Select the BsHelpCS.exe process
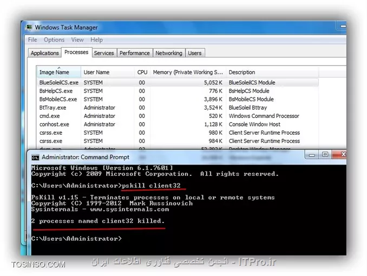The height and width of the screenshot is (276, 367). [178, 91]
